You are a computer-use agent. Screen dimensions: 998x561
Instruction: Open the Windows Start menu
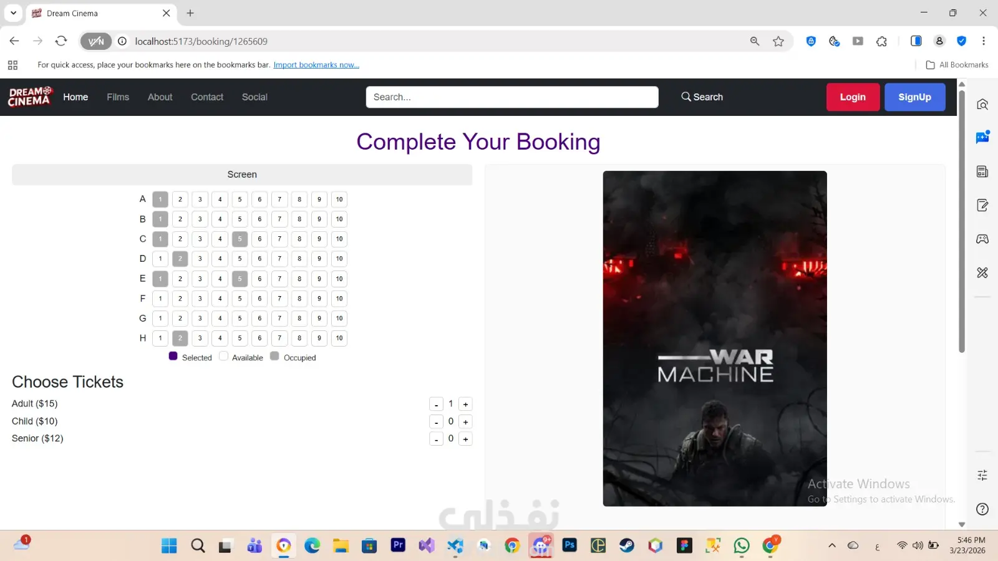click(169, 546)
